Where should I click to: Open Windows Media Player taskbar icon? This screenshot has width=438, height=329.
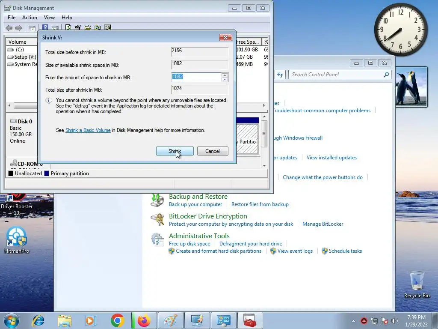coord(91,320)
